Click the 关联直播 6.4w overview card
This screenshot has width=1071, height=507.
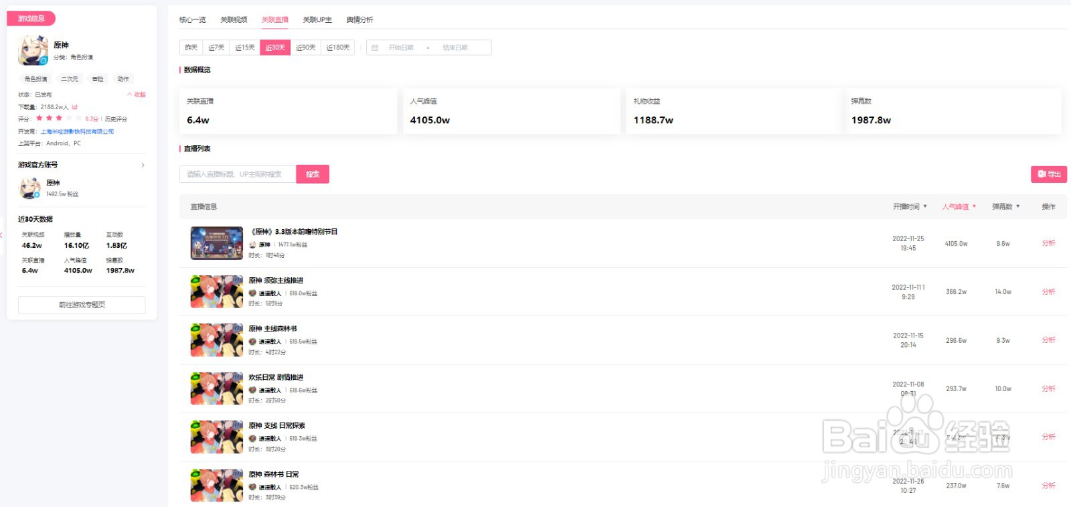click(288, 111)
